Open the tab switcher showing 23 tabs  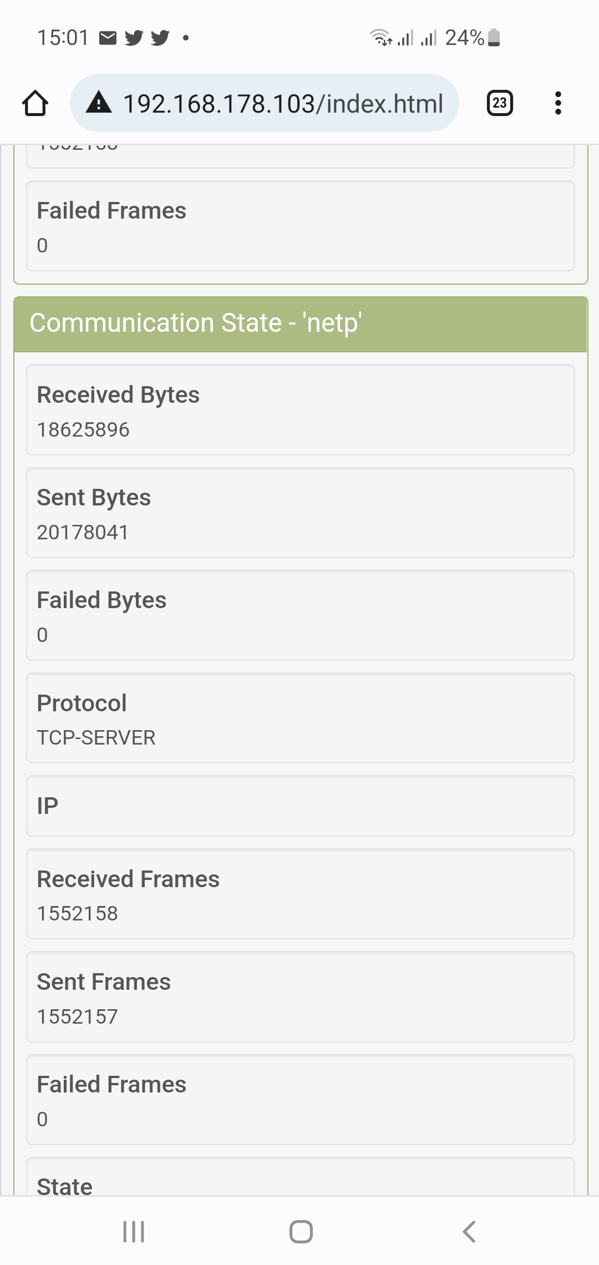499,103
